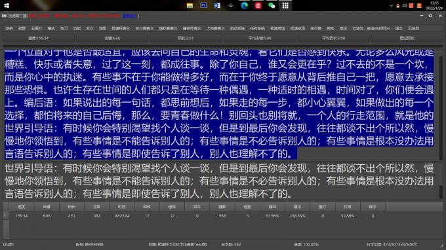This screenshot has width=446, height=250.
Task: Click the progress bar under stat panels
Action: pyautogui.click(x=223, y=45)
